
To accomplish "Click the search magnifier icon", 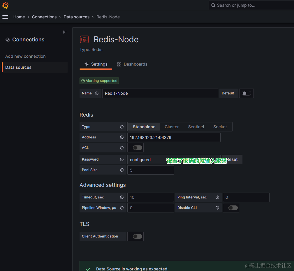I will 213,5.
